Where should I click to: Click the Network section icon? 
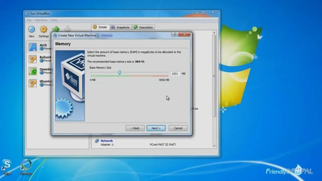point(97,141)
